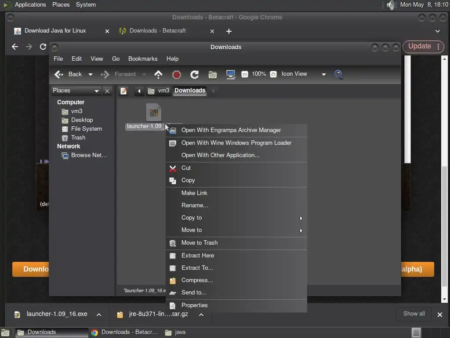Open the Applications menu in top panel

[30, 4]
